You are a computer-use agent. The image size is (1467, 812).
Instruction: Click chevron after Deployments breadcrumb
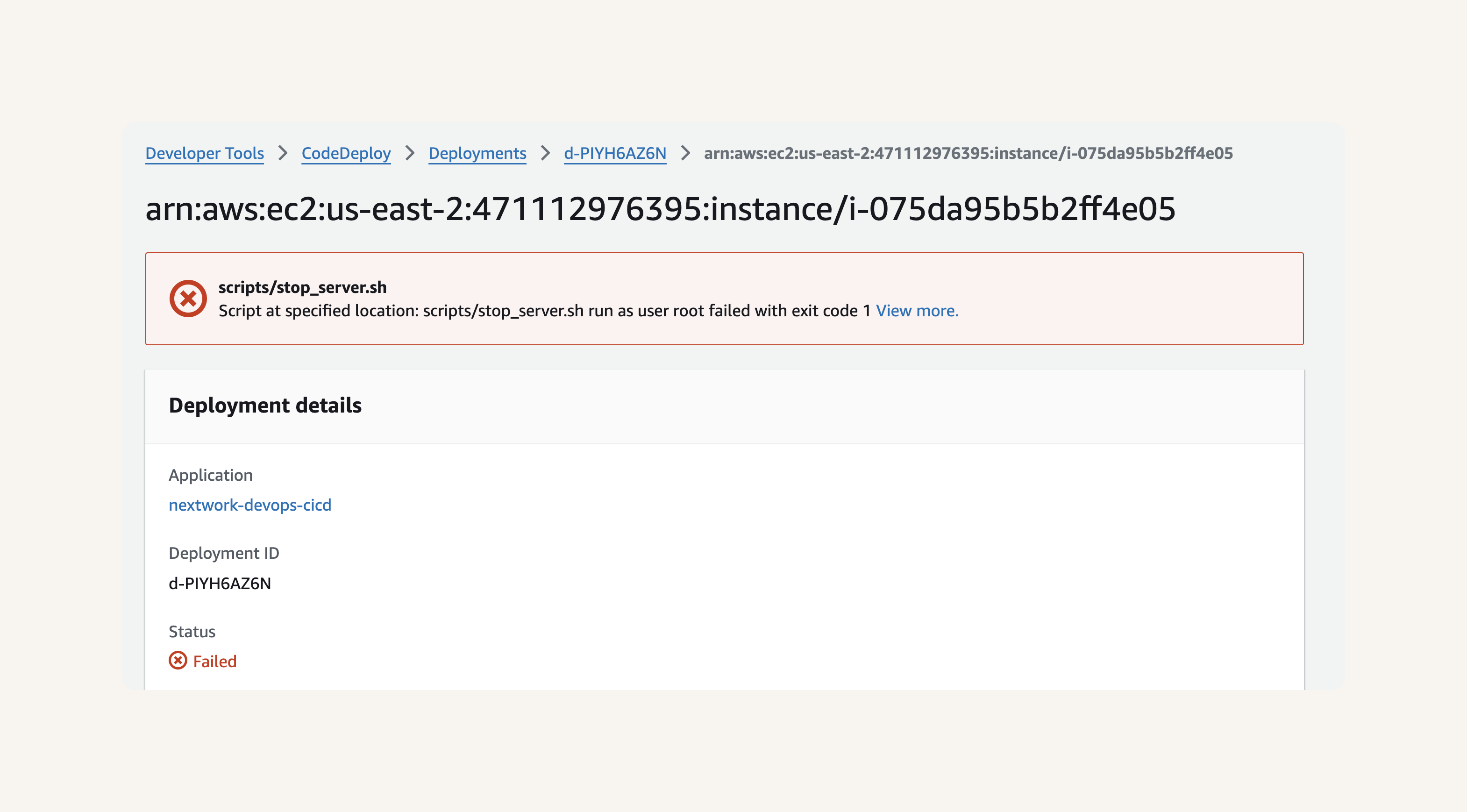pyautogui.click(x=545, y=153)
